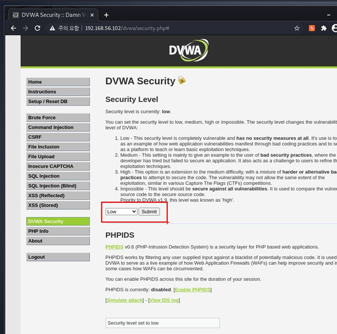Select the DVWA Security browser tab
337x334 pixels.
coord(53,15)
